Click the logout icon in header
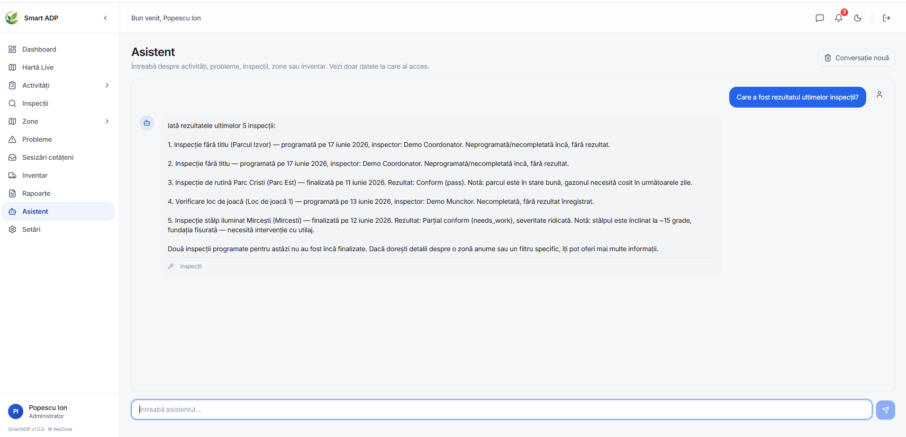 887,18
